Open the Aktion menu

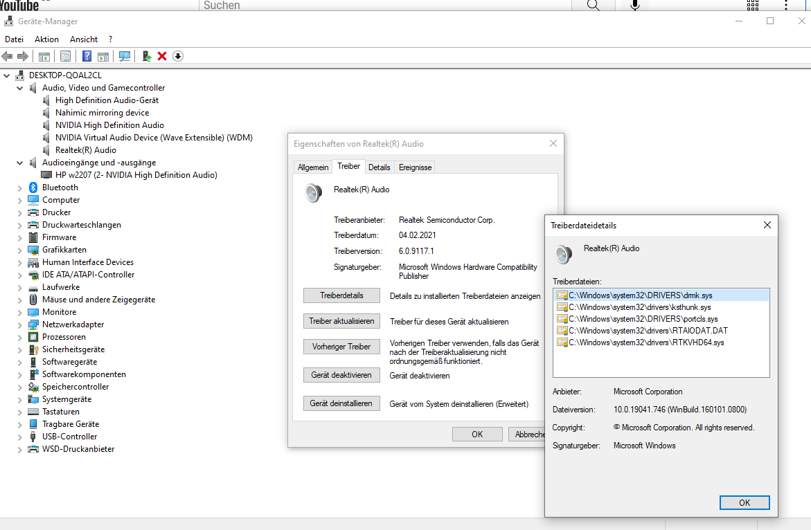tap(46, 39)
